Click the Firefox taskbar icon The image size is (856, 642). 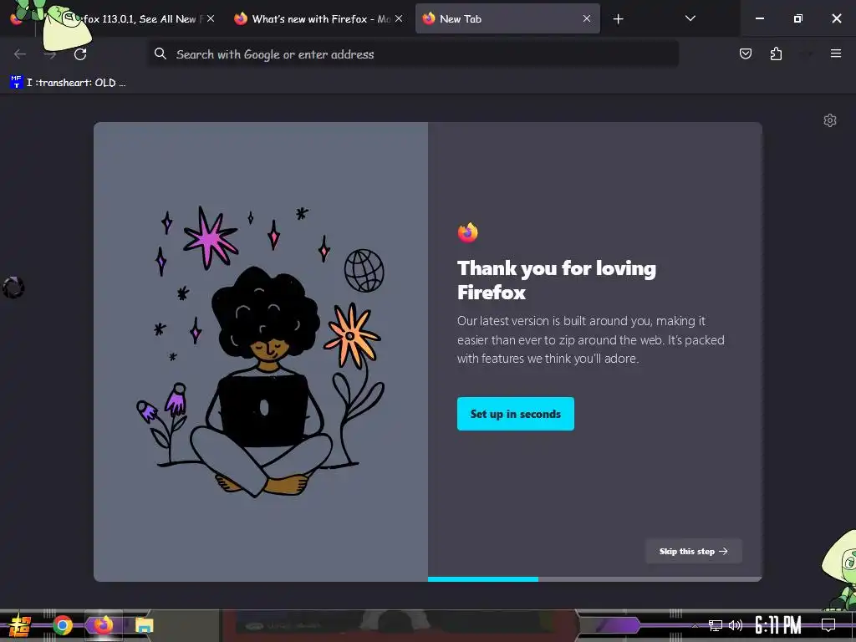[103, 625]
